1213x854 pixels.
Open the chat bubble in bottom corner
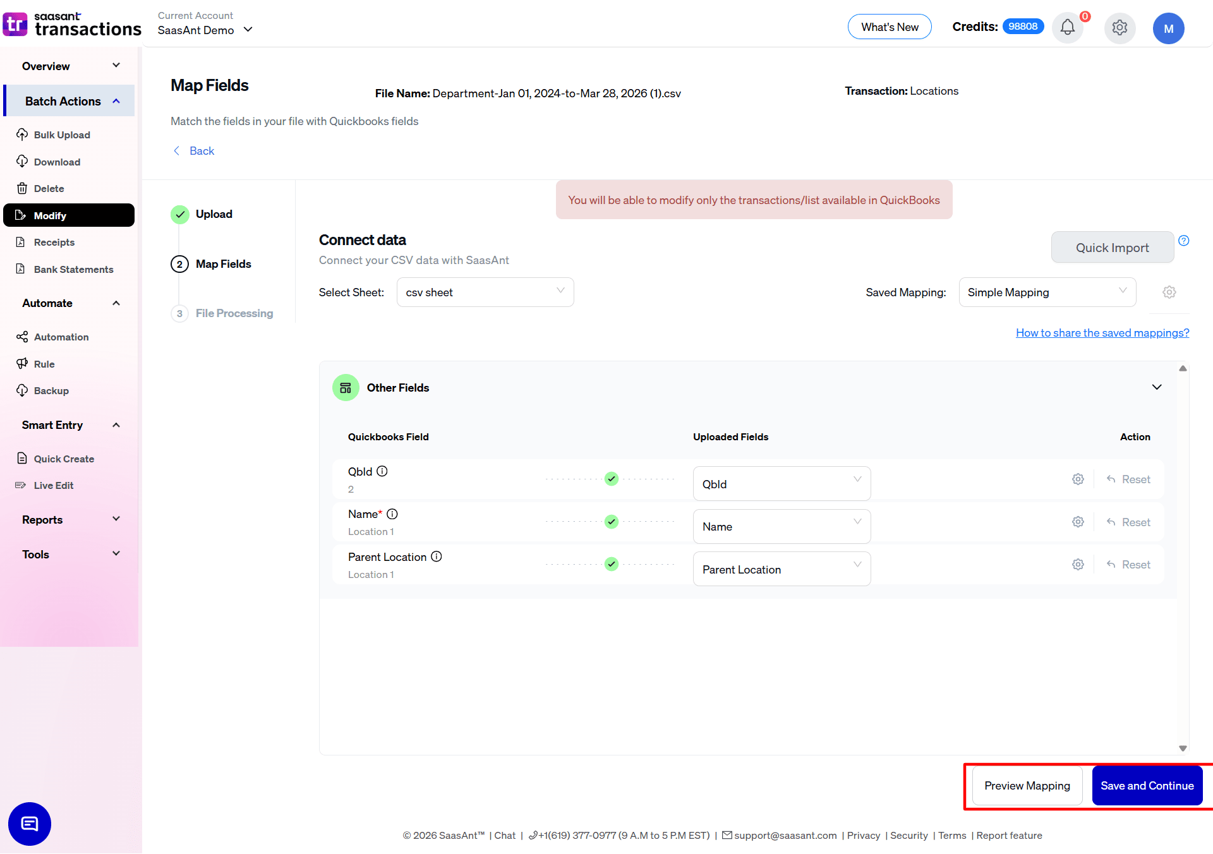[29, 824]
